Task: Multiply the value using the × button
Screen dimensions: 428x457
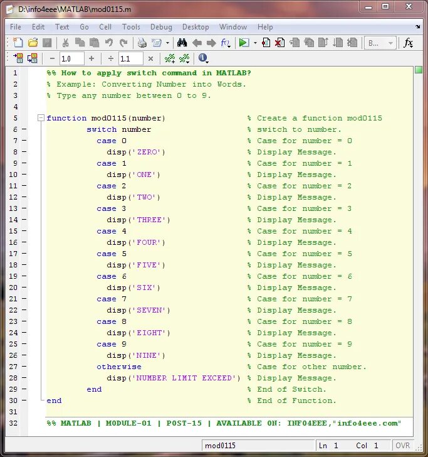Action: click(x=150, y=58)
